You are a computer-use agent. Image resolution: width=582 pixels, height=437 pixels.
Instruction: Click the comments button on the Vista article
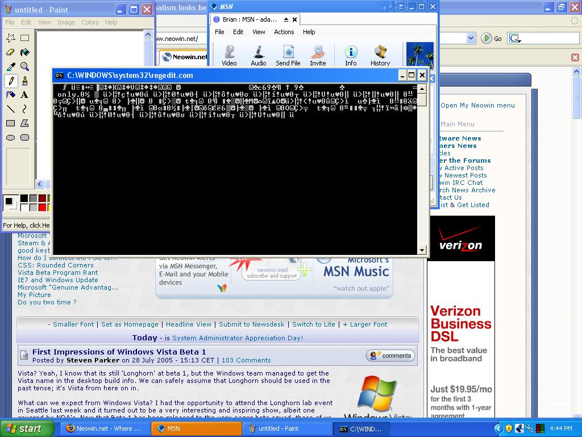pyautogui.click(x=390, y=355)
